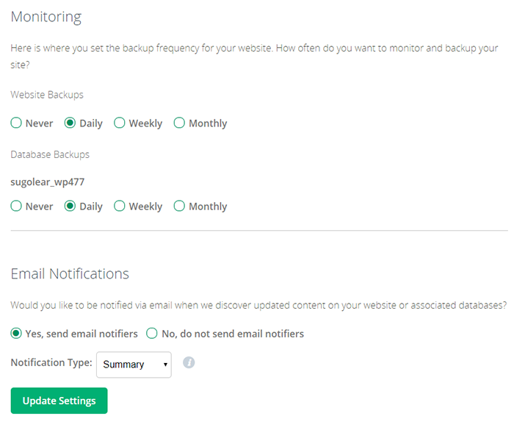Click the 'Website Backups' label text
The image size is (514, 427).
pyautogui.click(x=47, y=95)
